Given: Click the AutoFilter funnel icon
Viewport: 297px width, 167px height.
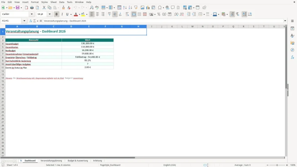Looking at the screenshot, I should (136, 8).
